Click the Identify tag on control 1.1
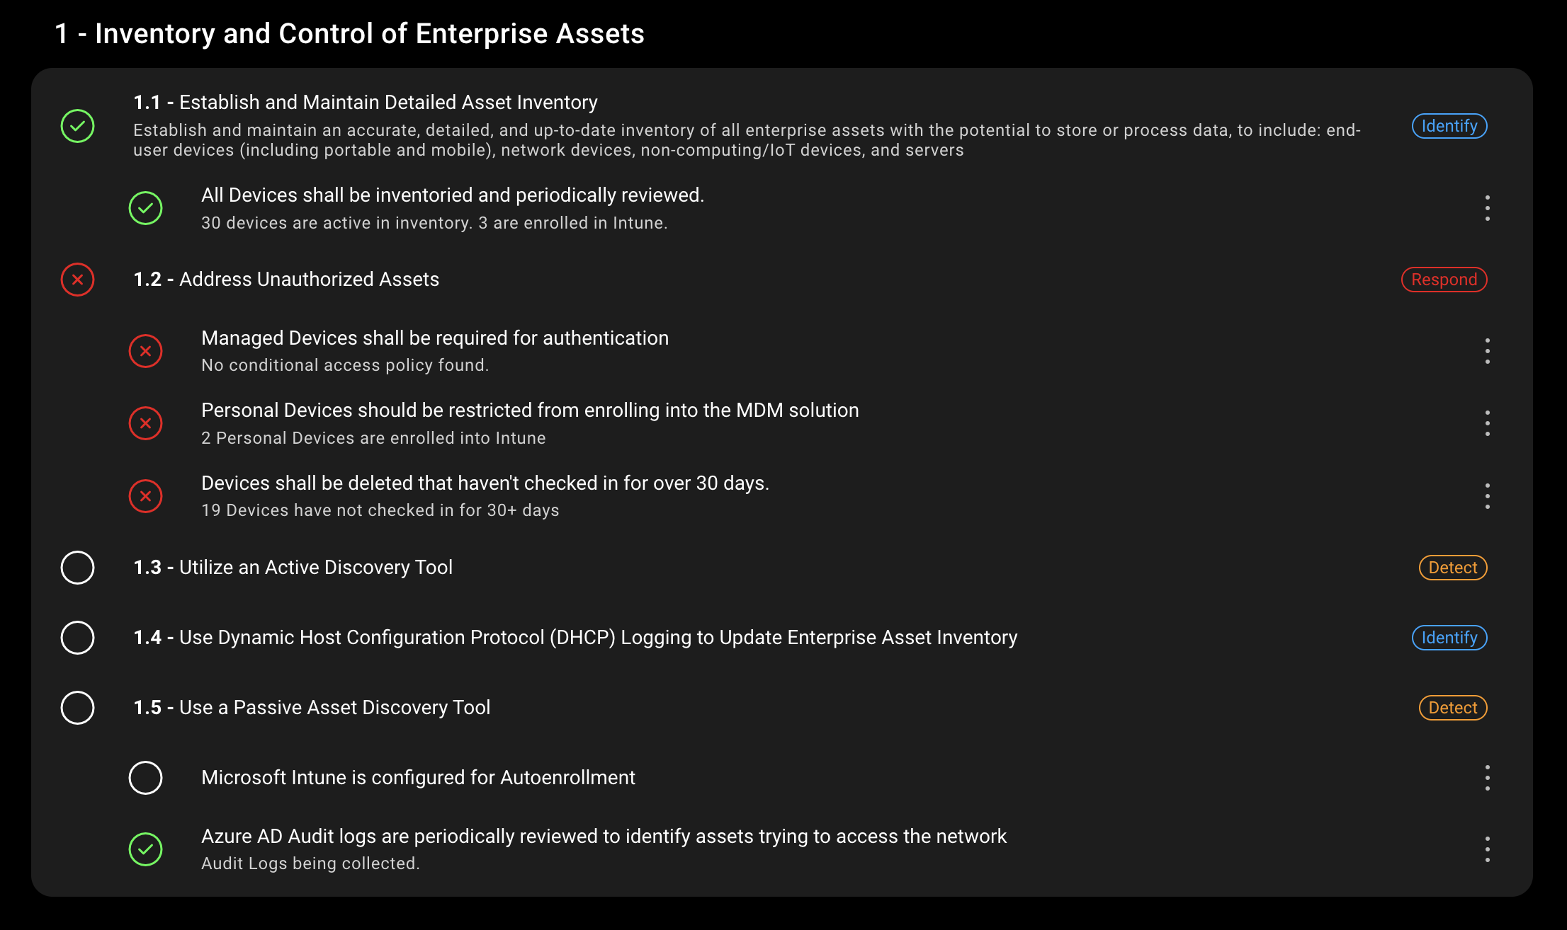The width and height of the screenshot is (1567, 930). point(1449,126)
